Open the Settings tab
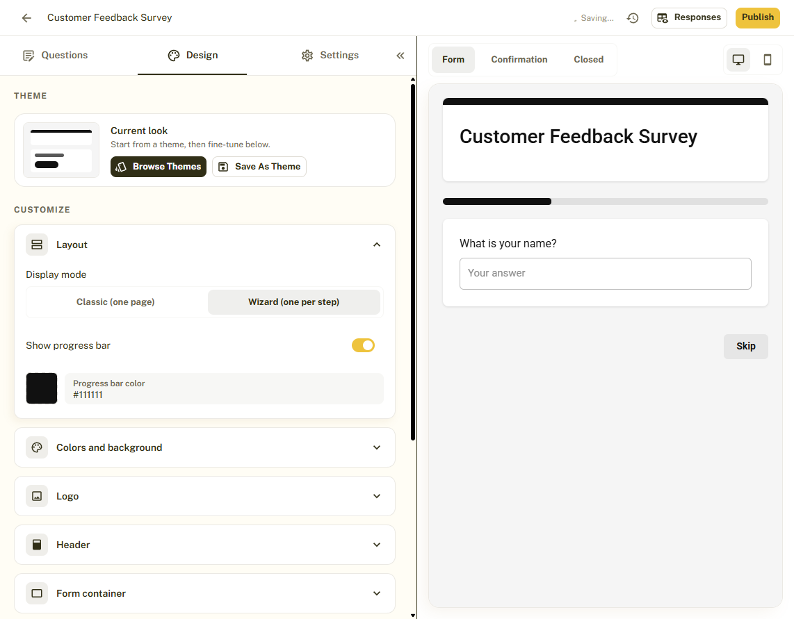This screenshot has height=619, width=794. point(330,55)
